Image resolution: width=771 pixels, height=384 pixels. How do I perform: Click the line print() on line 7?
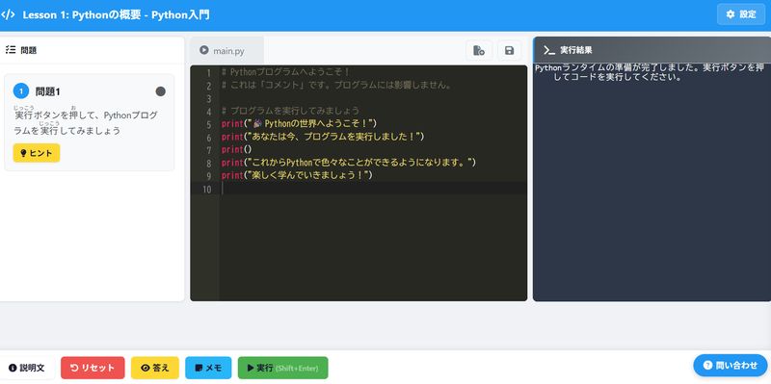point(236,149)
